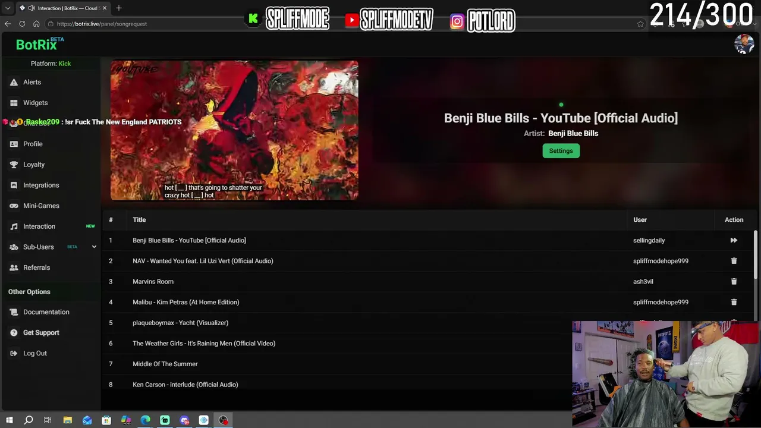Click the Referrals people icon
This screenshot has width=761, height=428.
click(x=14, y=267)
